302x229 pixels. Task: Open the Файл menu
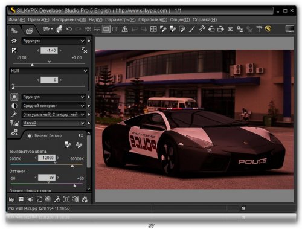pos(17,19)
